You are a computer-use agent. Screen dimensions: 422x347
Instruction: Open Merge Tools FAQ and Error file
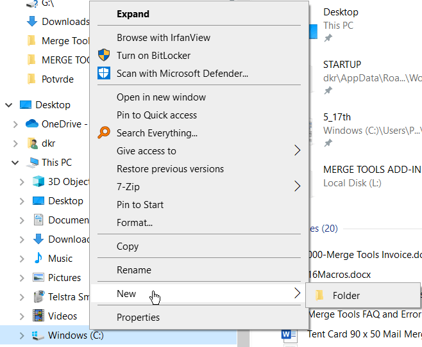[365, 314]
